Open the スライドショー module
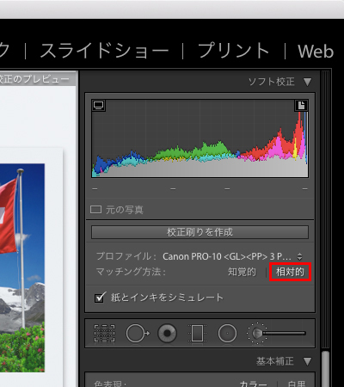Screen dimensions: 344x387 [104, 51]
